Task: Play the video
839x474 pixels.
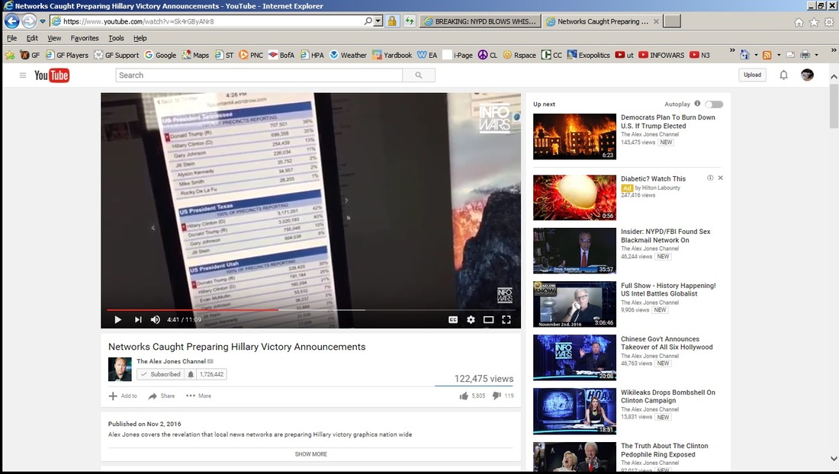Action: tap(117, 319)
